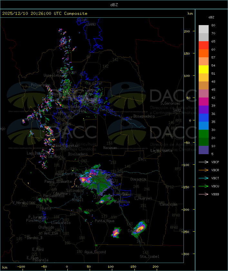Click the 150 tick on vertical axis
The image size is (228, 271).
tap(187, 53)
